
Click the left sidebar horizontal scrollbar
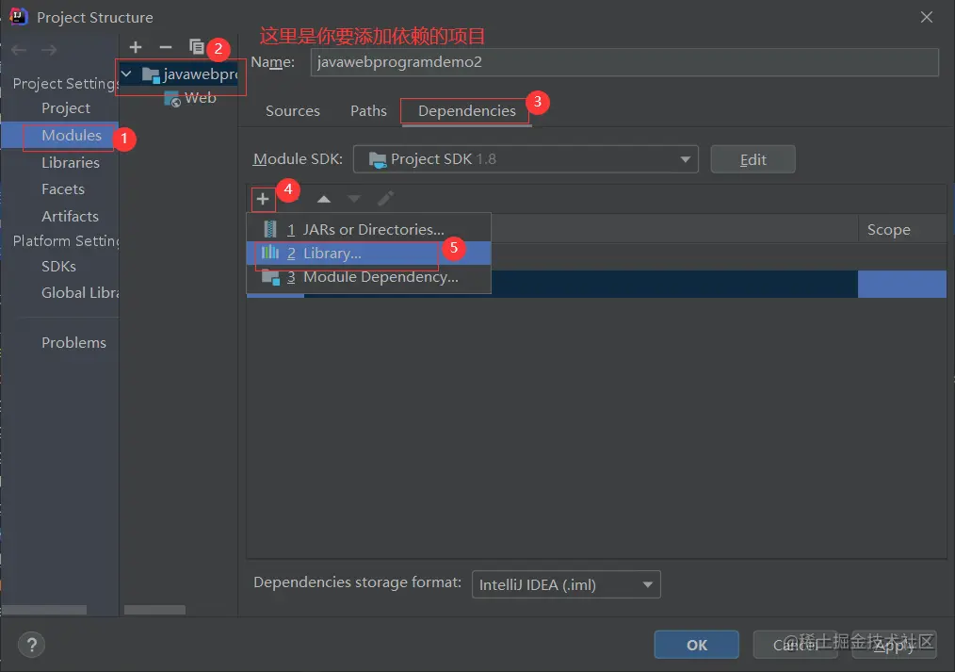coord(44,610)
